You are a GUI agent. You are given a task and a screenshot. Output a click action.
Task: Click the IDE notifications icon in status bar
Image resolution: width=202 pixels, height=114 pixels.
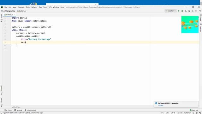point(200,113)
